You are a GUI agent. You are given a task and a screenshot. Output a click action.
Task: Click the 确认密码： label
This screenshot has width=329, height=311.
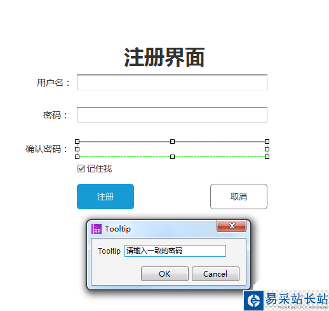46,149
